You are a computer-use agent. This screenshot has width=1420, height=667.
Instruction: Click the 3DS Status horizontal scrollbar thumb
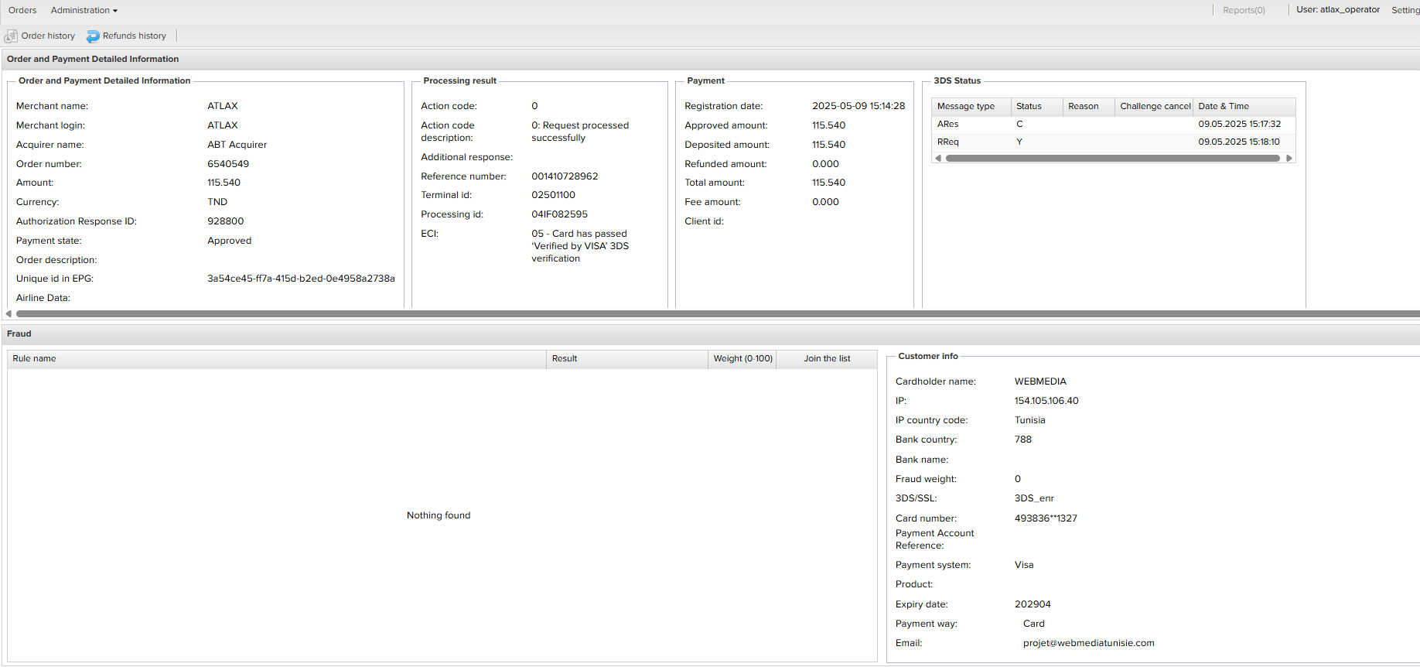1112,158
